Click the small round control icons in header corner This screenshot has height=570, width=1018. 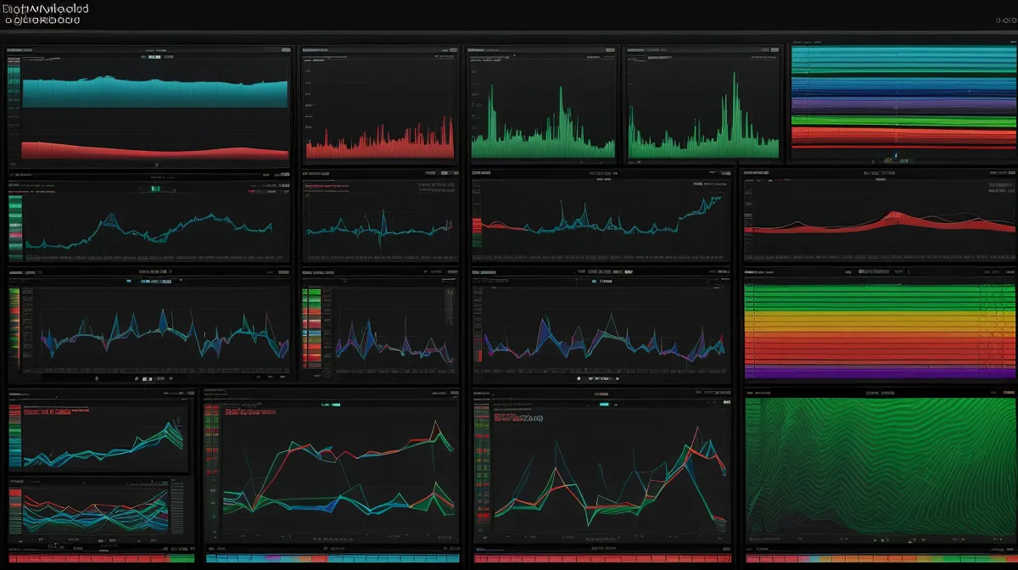tap(1001, 17)
